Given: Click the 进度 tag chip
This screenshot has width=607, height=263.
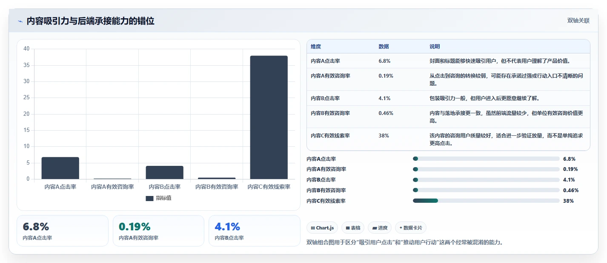Looking at the screenshot, I should pyautogui.click(x=380, y=228).
